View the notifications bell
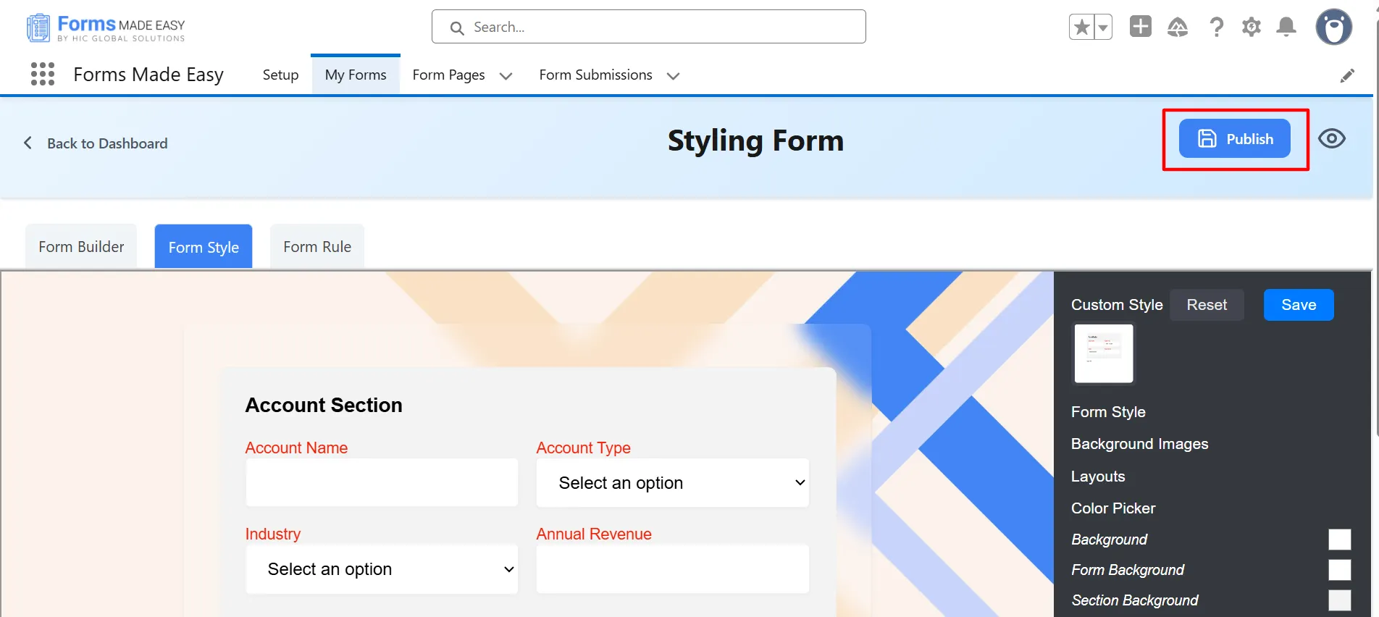This screenshot has height=617, width=1379. point(1286,28)
